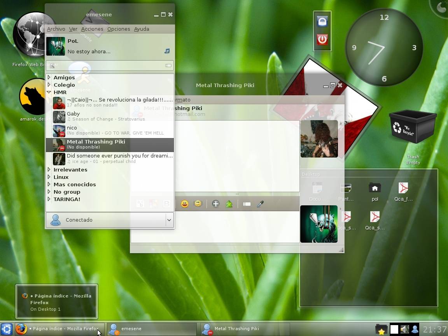Click the color picker eyedropper icon
448x336 pixels.
click(x=260, y=204)
